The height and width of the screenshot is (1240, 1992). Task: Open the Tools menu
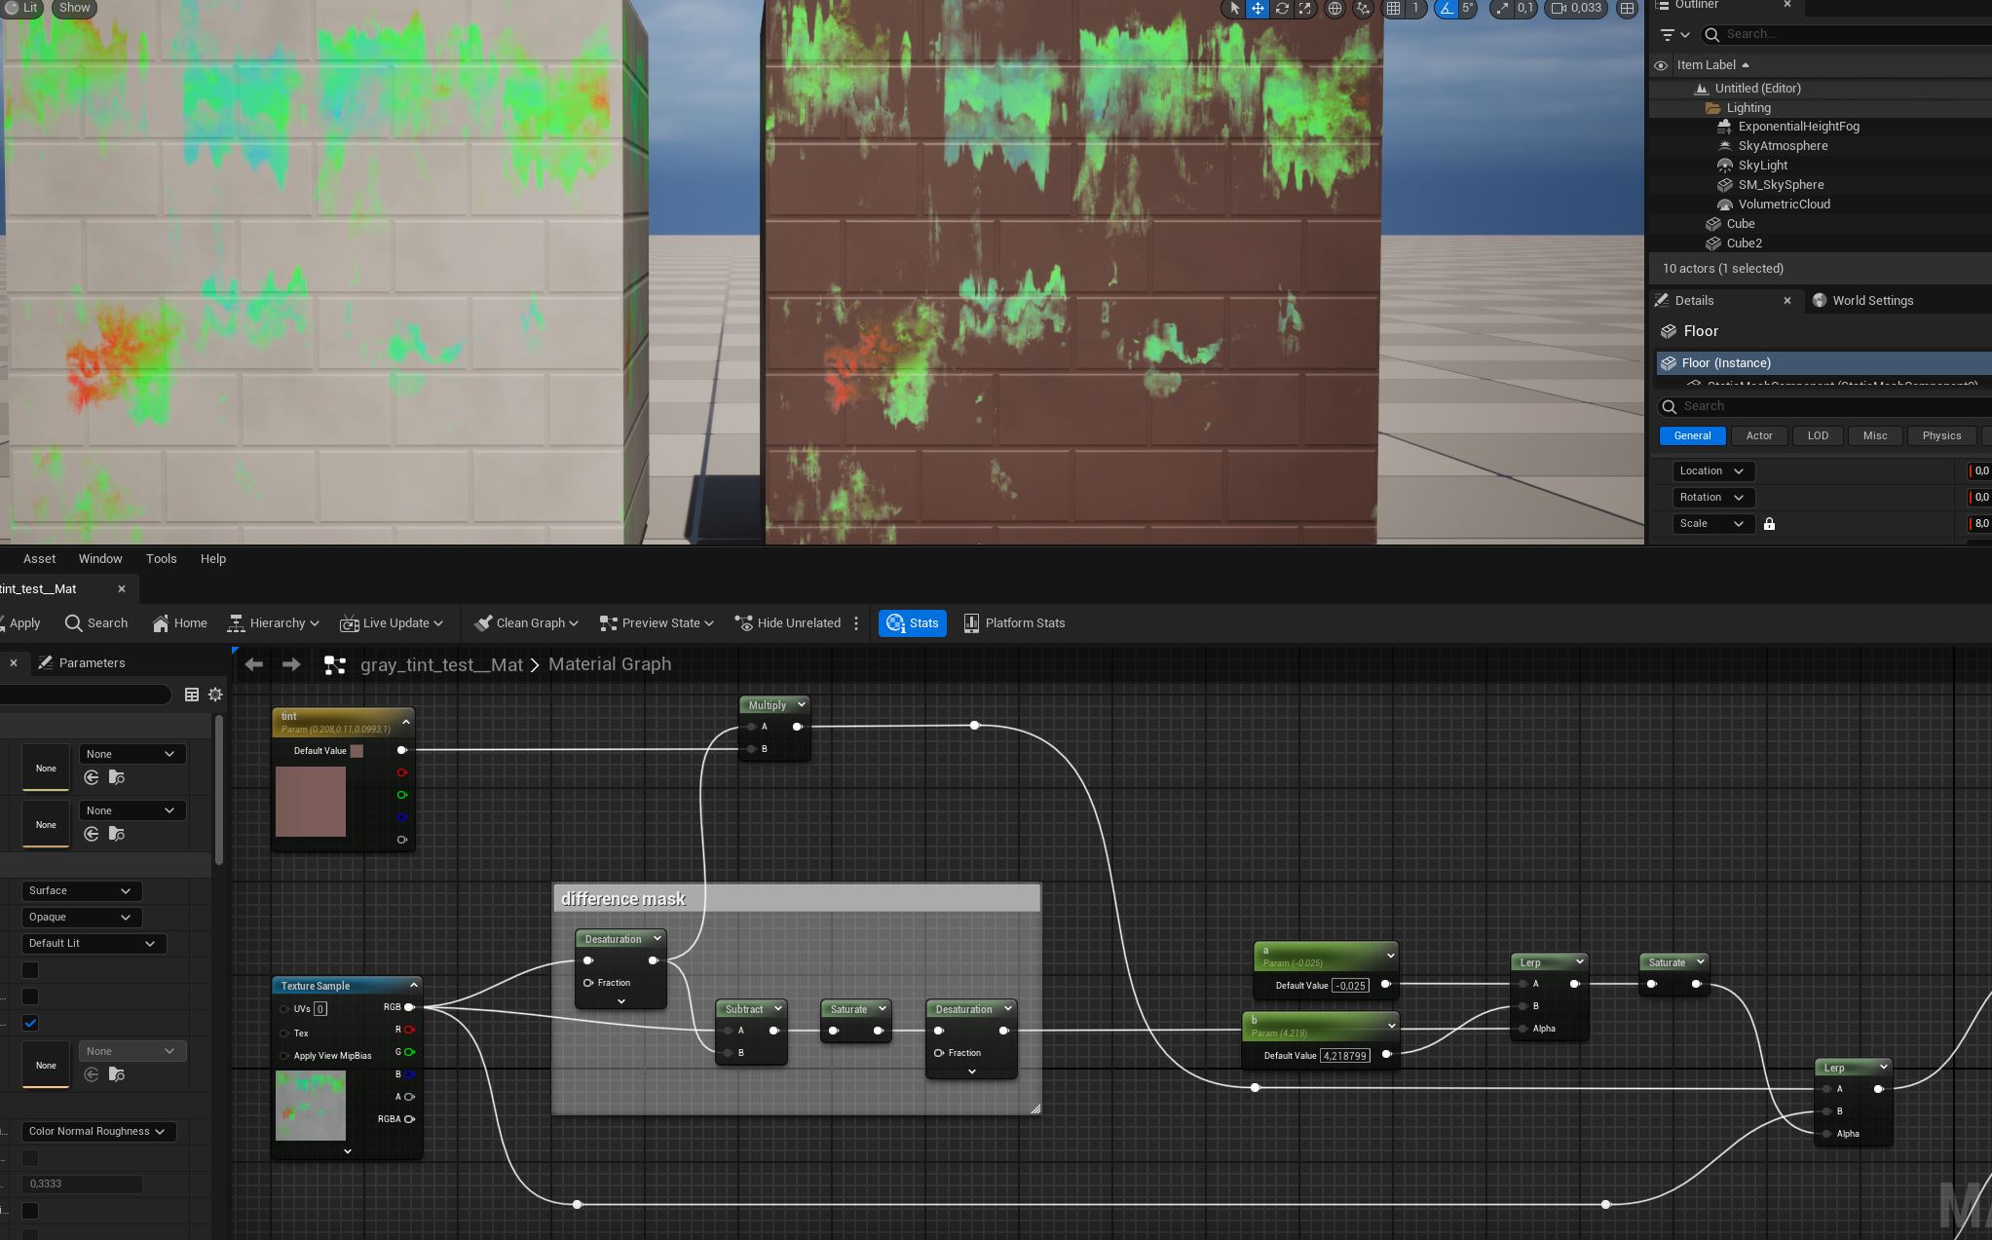pos(162,559)
